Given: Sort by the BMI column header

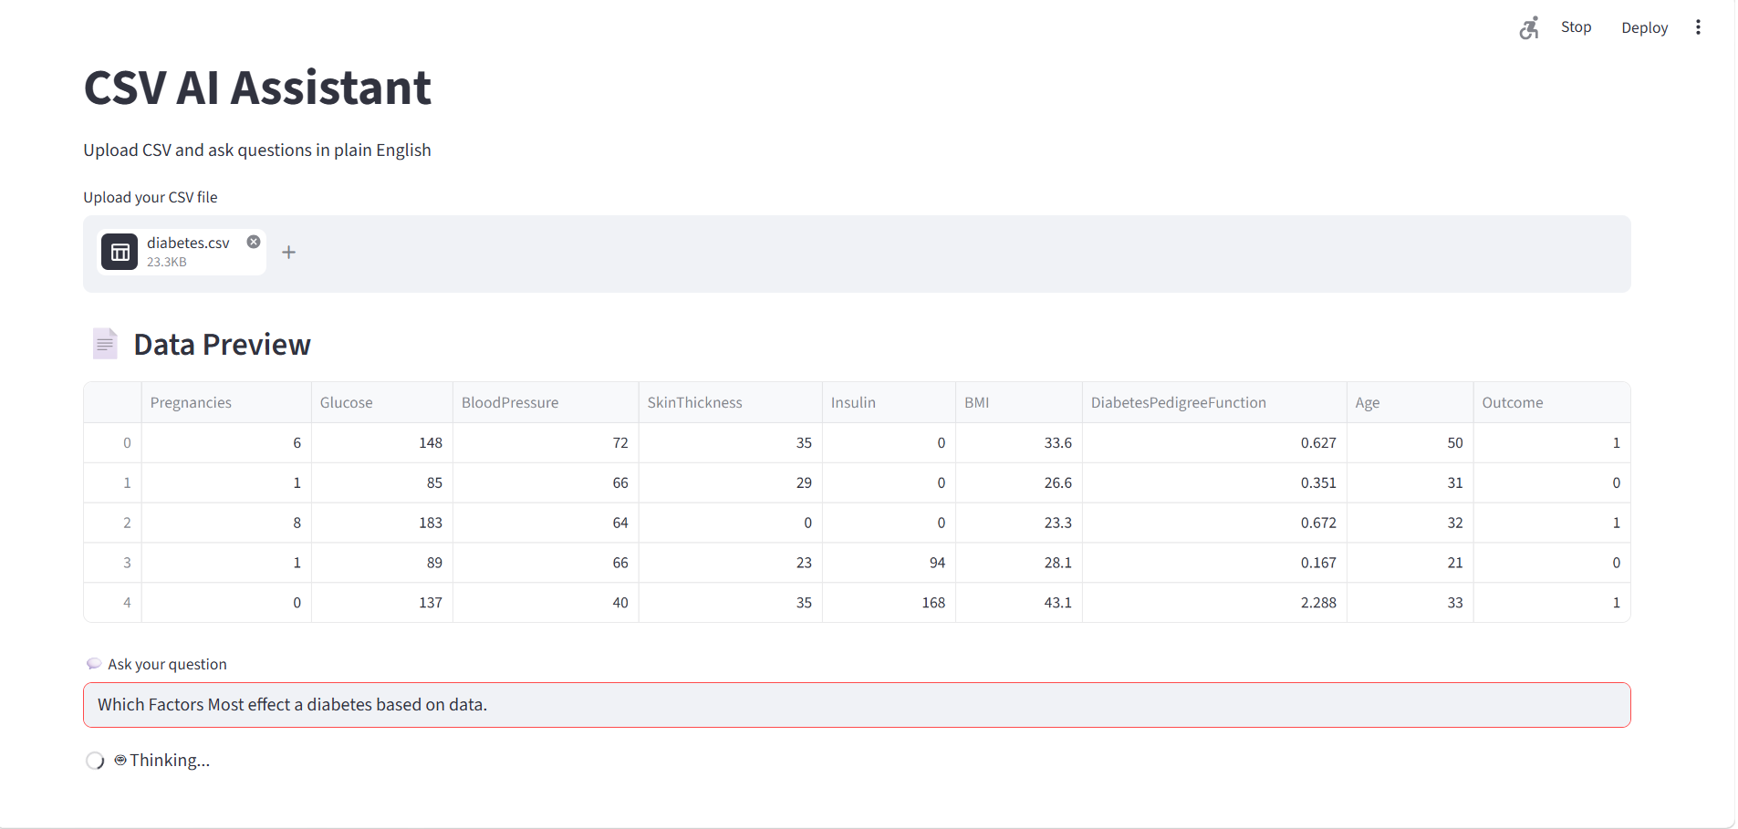Looking at the screenshot, I should [x=1019, y=402].
